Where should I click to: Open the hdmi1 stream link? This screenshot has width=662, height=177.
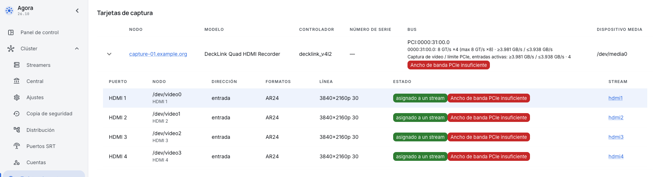pos(615,98)
